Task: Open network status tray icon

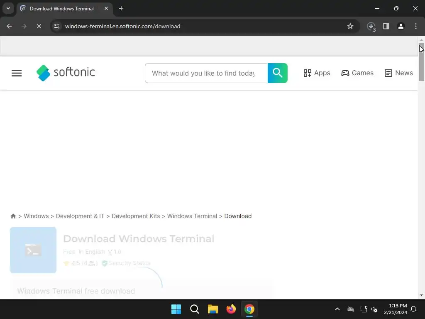Action: (x=364, y=309)
